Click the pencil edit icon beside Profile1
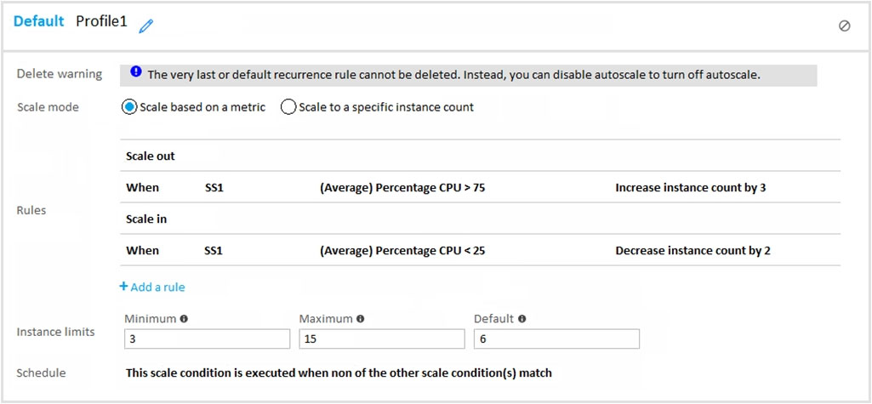 click(145, 26)
